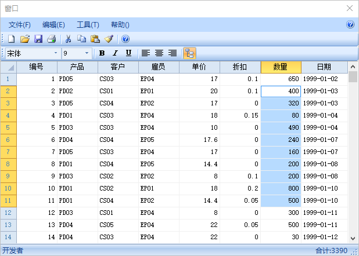Screen dimensions: 359x256
Task: Toggle the highlighted tree structure button
Action: click(189, 53)
